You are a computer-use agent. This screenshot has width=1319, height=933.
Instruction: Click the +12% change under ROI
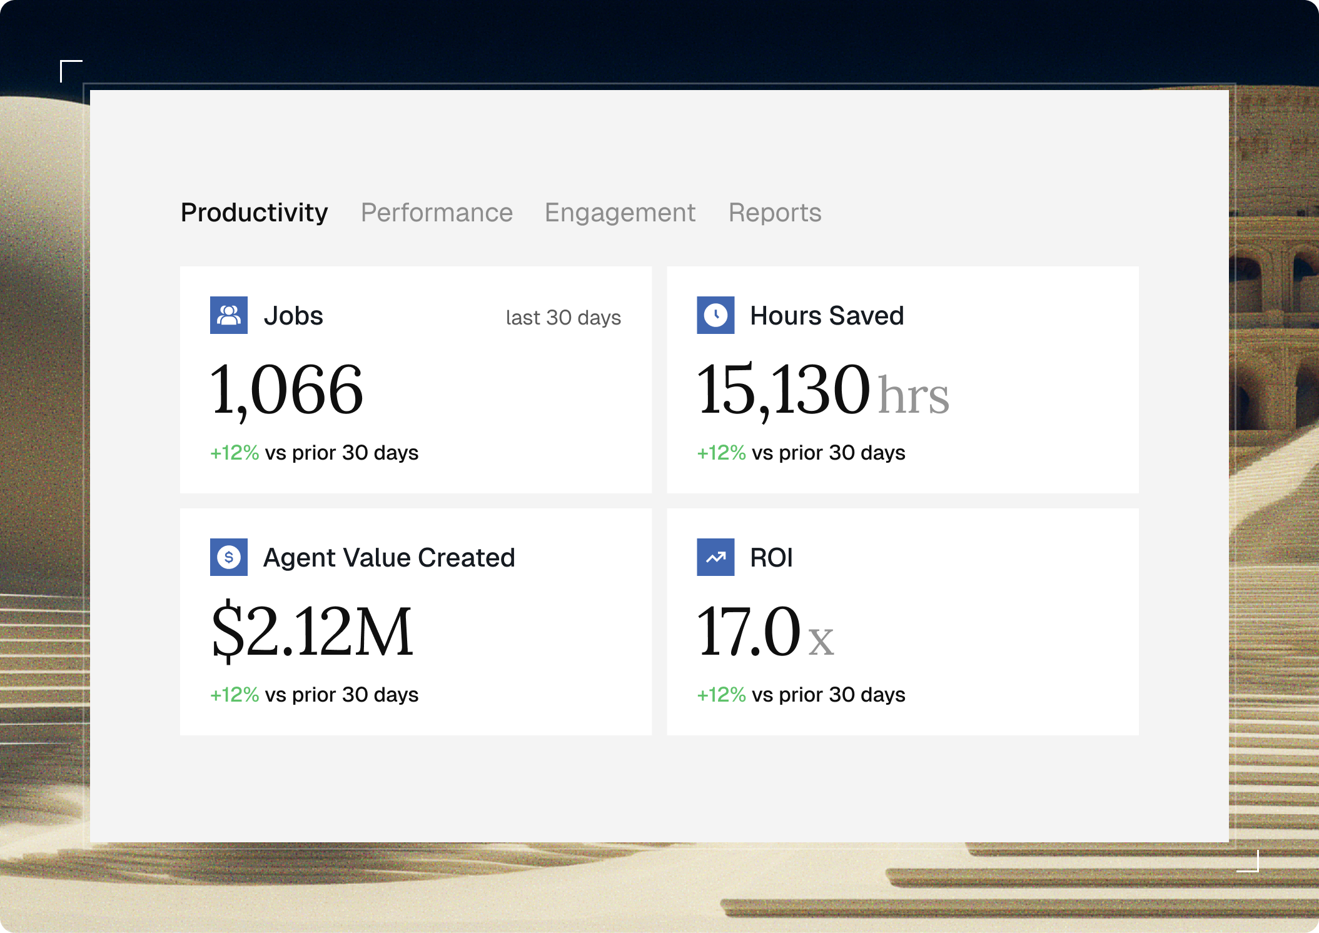coord(721,695)
